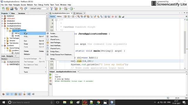Click the Undo toolbar icon
This screenshot has width=188, height=105.
point(21,8)
